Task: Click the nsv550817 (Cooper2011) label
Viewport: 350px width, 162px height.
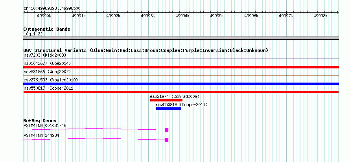Action: pyautogui.click(x=50, y=88)
